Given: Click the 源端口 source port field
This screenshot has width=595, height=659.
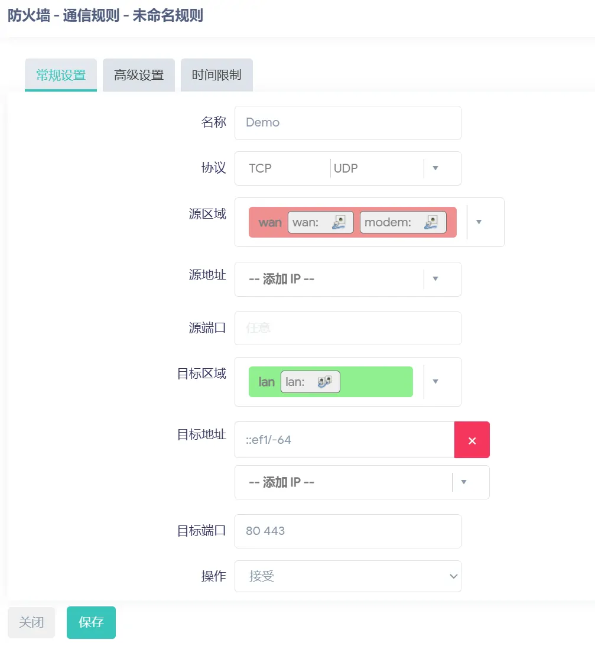Looking at the screenshot, I should (x=347, y=328).
